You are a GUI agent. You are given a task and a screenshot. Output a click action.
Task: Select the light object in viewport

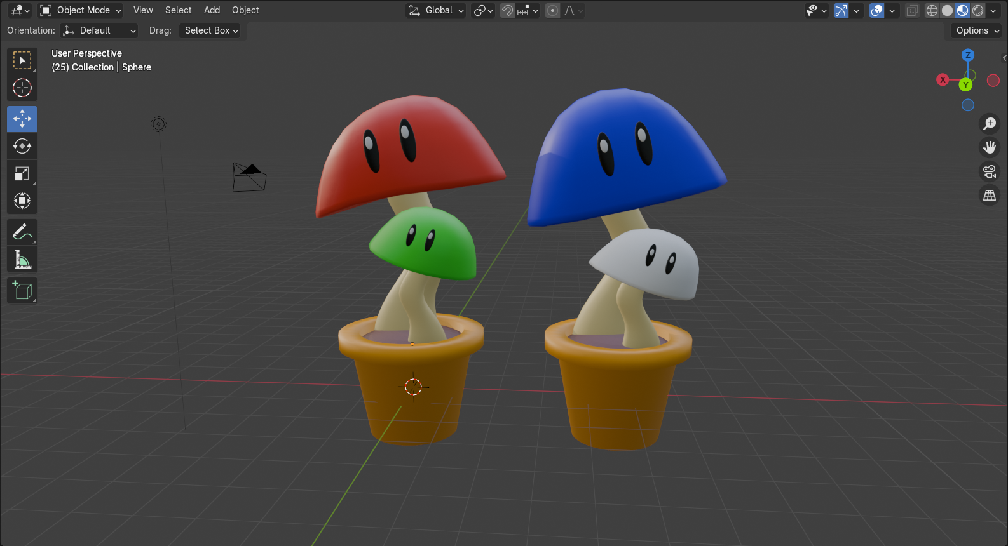(x=158, y=124)
